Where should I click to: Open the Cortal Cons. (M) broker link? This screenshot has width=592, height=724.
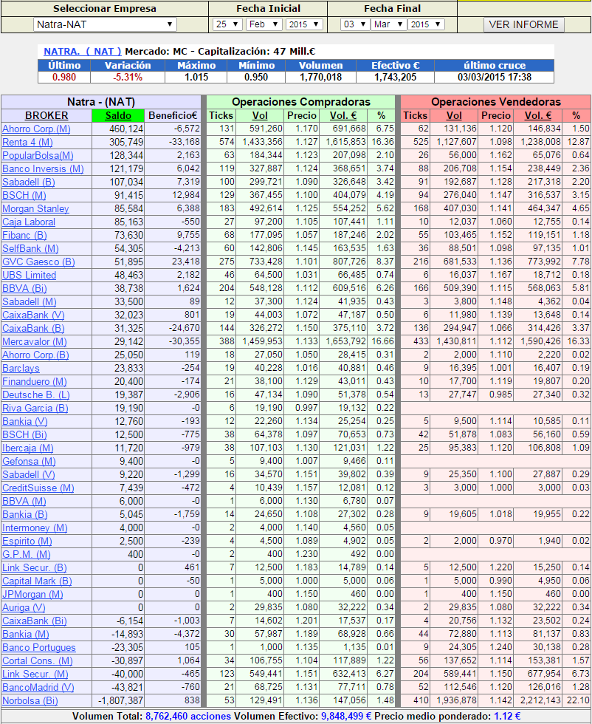(38, 661)
